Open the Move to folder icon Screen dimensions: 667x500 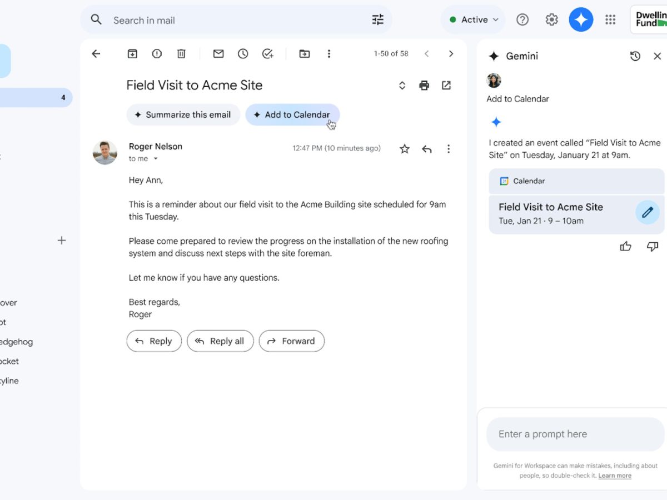(305, 54)
